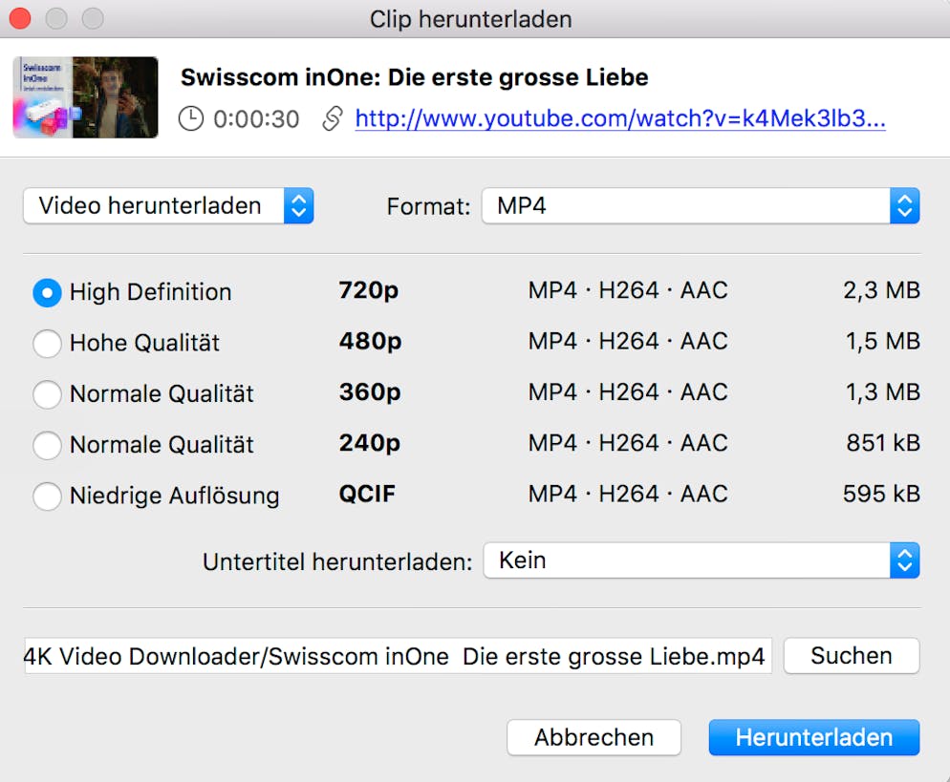The image size is (950, 782).
Task: Click the Abbrechen button
Action: pyautogui.click(x=594, y=737)
